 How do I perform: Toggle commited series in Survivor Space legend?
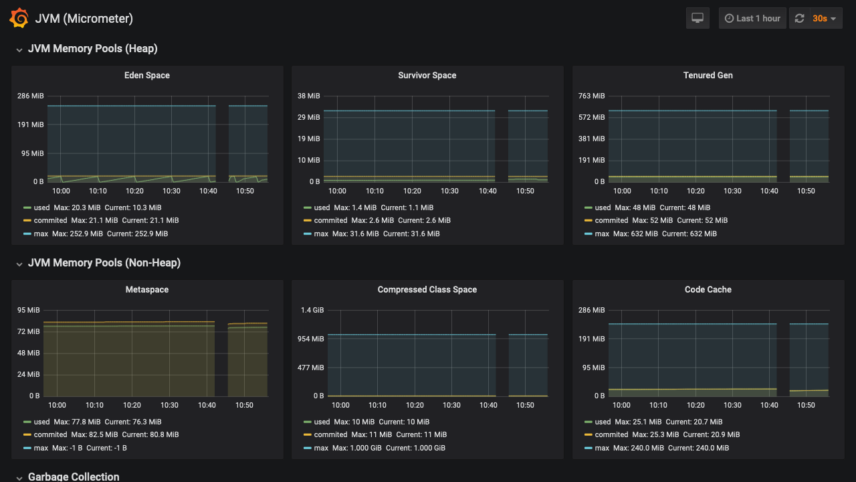point(330,220)
